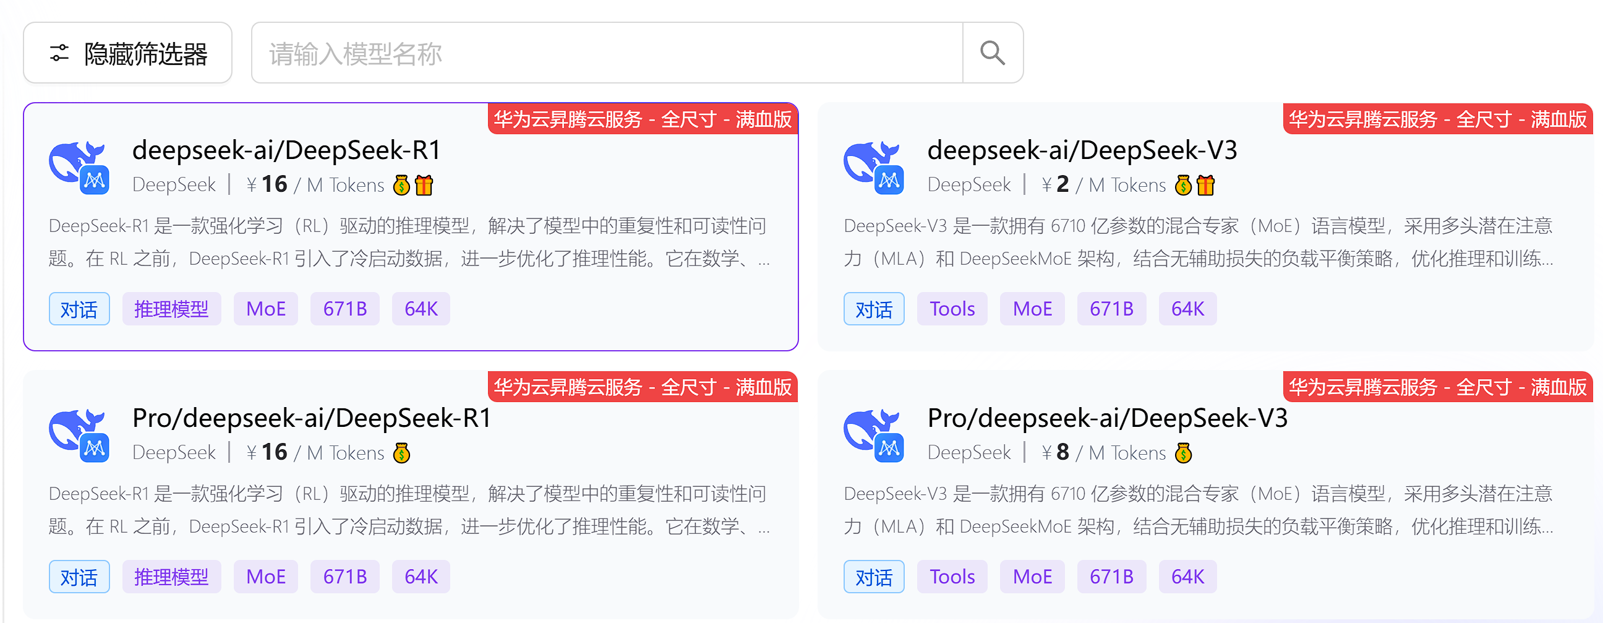Click gift box icon on deepseek-ai/DeepSeek-R1 card
This screenshot has height=623, width=1603.
424,185
